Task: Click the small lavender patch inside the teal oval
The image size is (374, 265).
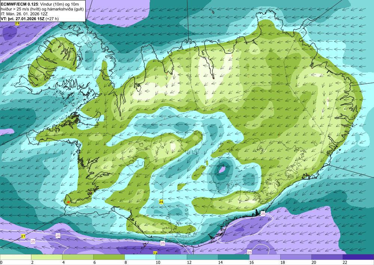Action: point(222,169)
